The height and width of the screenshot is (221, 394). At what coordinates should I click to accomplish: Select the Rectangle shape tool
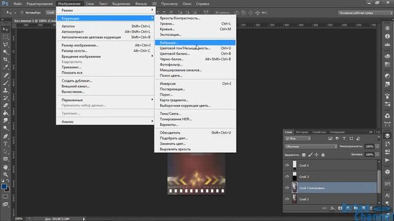pyautogui.click(x=6, y=159)
